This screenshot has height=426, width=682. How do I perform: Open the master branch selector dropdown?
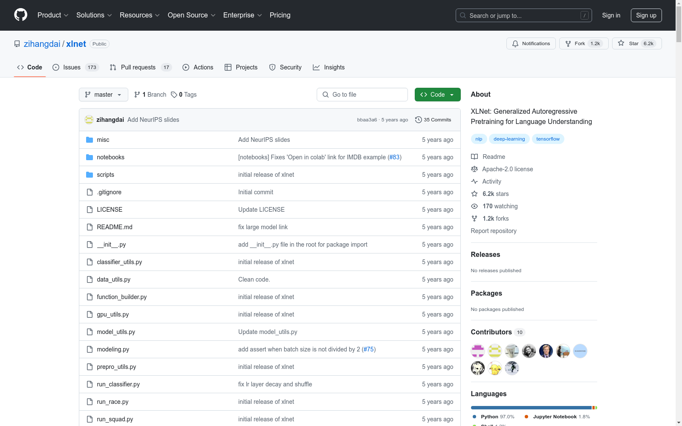[104, 95]
